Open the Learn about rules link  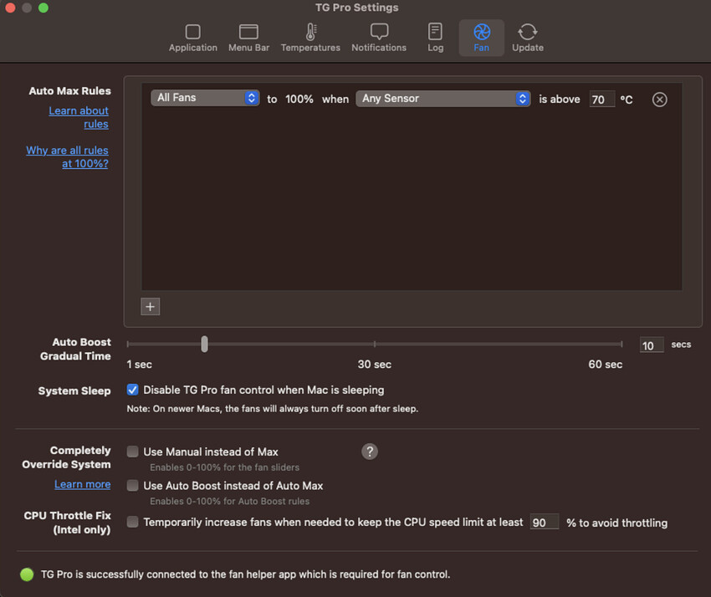tap(79, 117)
